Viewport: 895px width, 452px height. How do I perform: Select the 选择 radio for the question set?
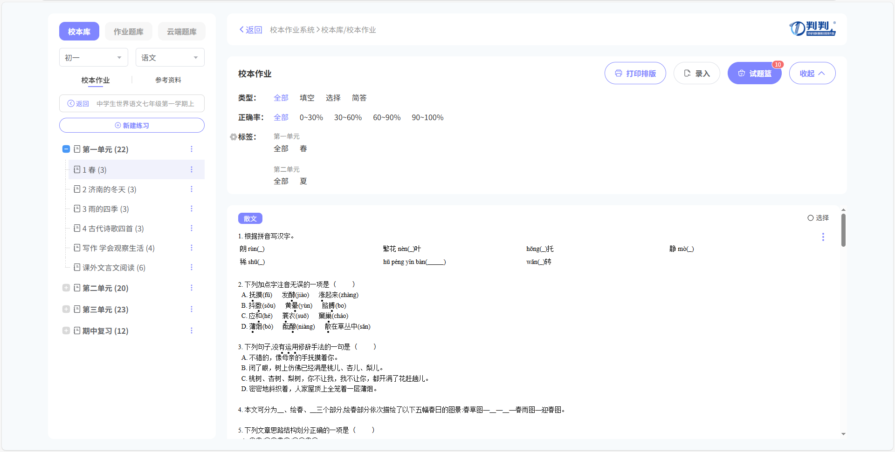pyautogui.click(x=811, y=218)
